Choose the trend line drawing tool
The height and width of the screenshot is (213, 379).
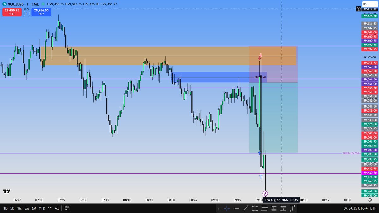(245, 208)
